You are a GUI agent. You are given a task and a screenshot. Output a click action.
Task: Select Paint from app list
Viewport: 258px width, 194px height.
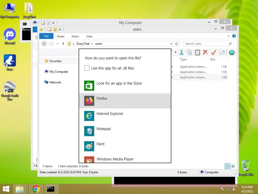(125, 146)
